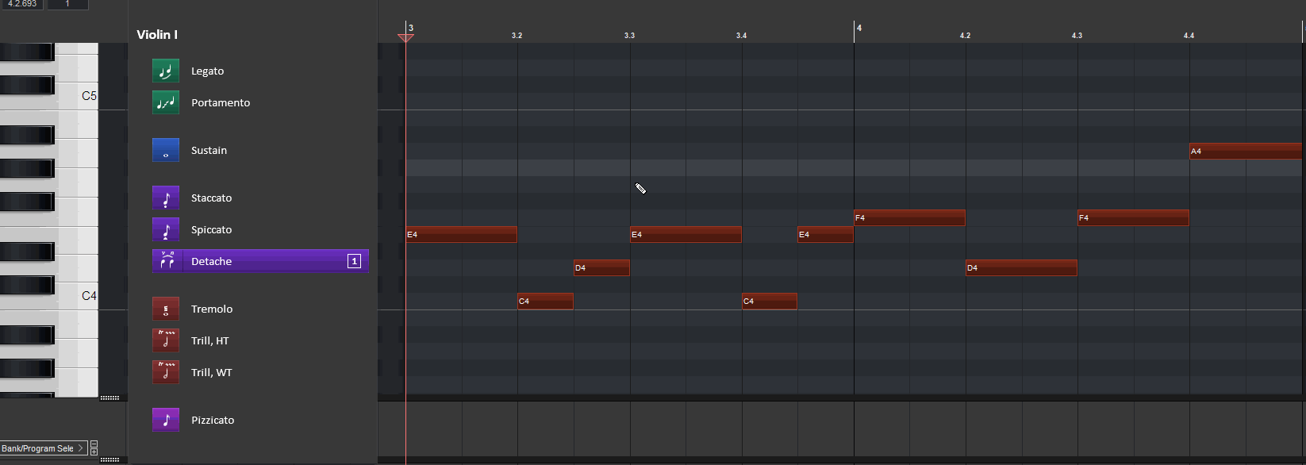Click the C5 key on the piano keyboard
The width and height of the screenshot is (1306, 465).
coord(77,96)
